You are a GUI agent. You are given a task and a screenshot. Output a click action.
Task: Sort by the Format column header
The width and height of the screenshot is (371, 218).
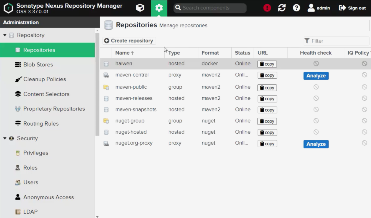(215, 53)
